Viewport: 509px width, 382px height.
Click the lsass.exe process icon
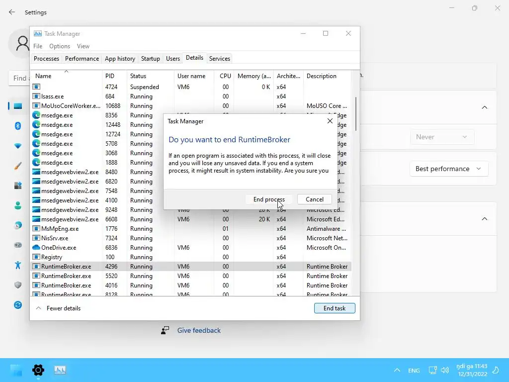click(x=36, y=96)
